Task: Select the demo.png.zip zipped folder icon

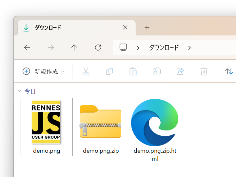Action: [x=101, y=121]
